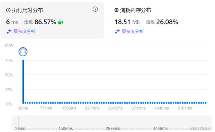
Task: Click the 1506ms chart axis label
Action: [69, 108]
